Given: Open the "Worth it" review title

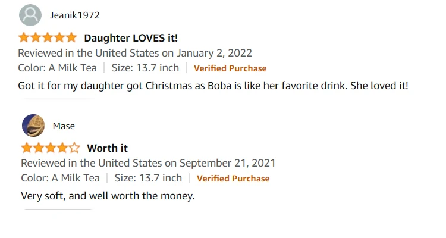Looking at the screenshot, I should [107, 148].
